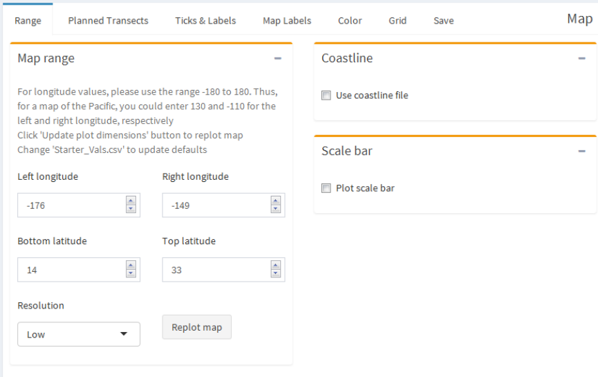Collapse the Coastline panel

(581, 58)
